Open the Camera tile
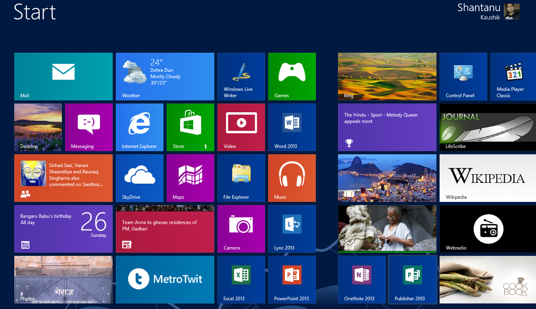This screenshot has height=309, width=536. tap(241, 229)
